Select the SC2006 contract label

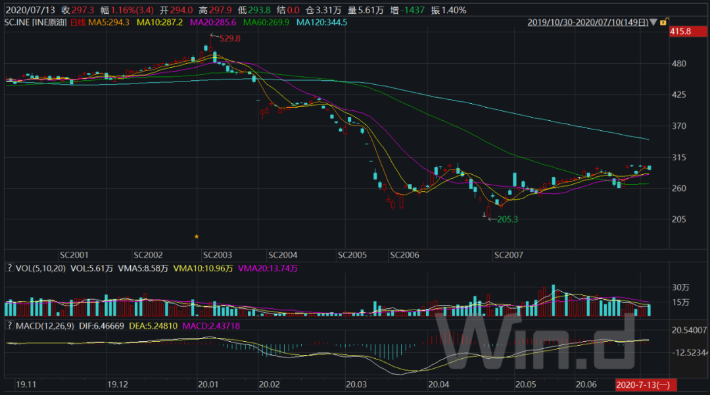404,255
